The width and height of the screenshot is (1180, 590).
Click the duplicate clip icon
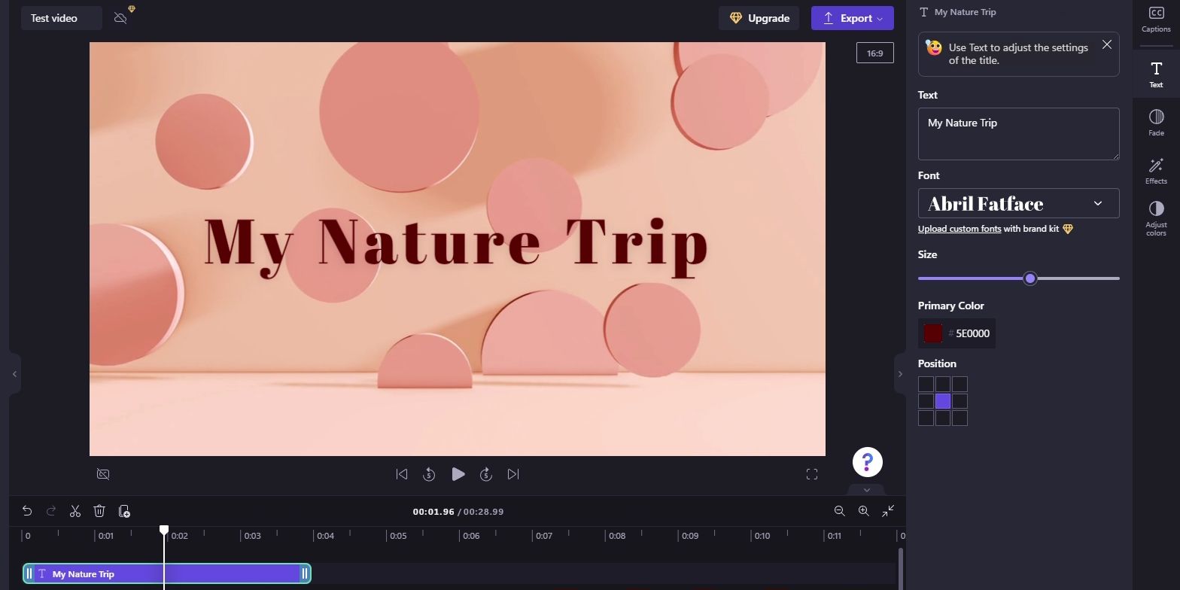tap(124, 512)
